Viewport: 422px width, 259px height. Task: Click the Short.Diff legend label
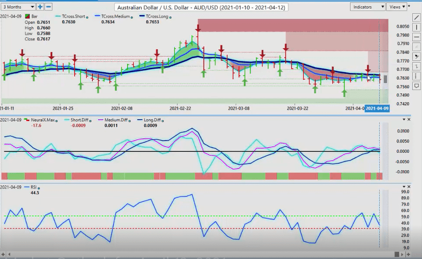[80, 120]
